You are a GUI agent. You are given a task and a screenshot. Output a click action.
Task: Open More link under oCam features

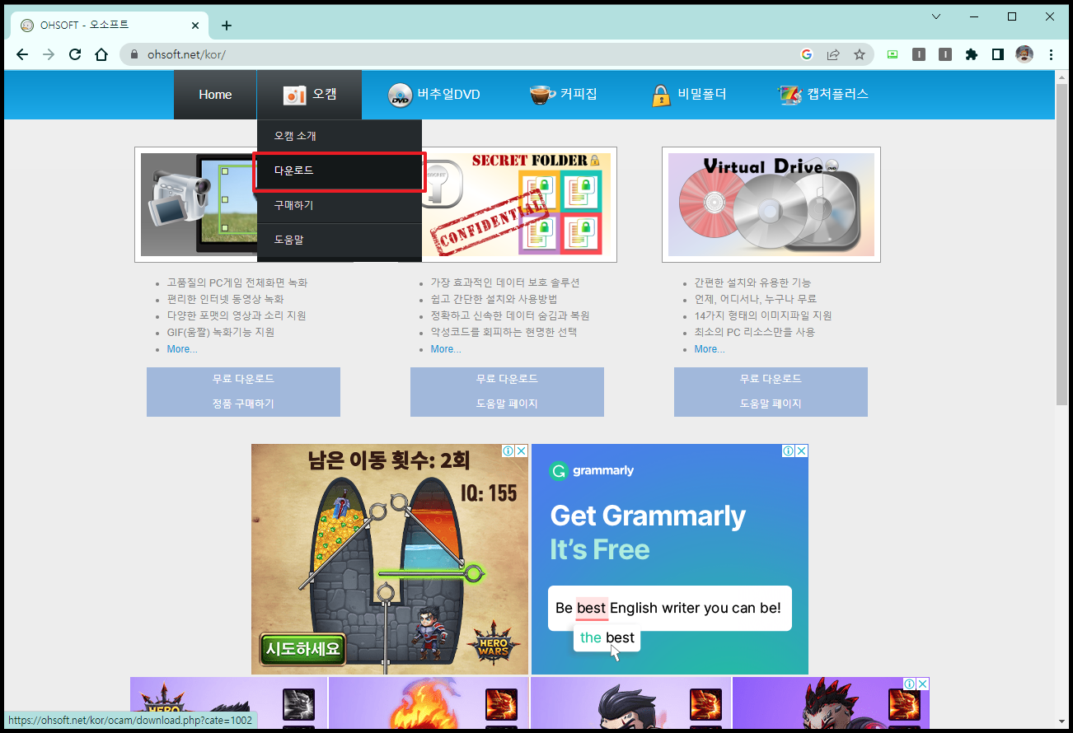click(182, 349)
